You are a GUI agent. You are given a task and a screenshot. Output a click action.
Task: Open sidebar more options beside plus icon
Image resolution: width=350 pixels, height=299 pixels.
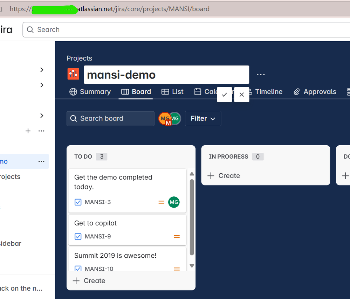[41, 131]
